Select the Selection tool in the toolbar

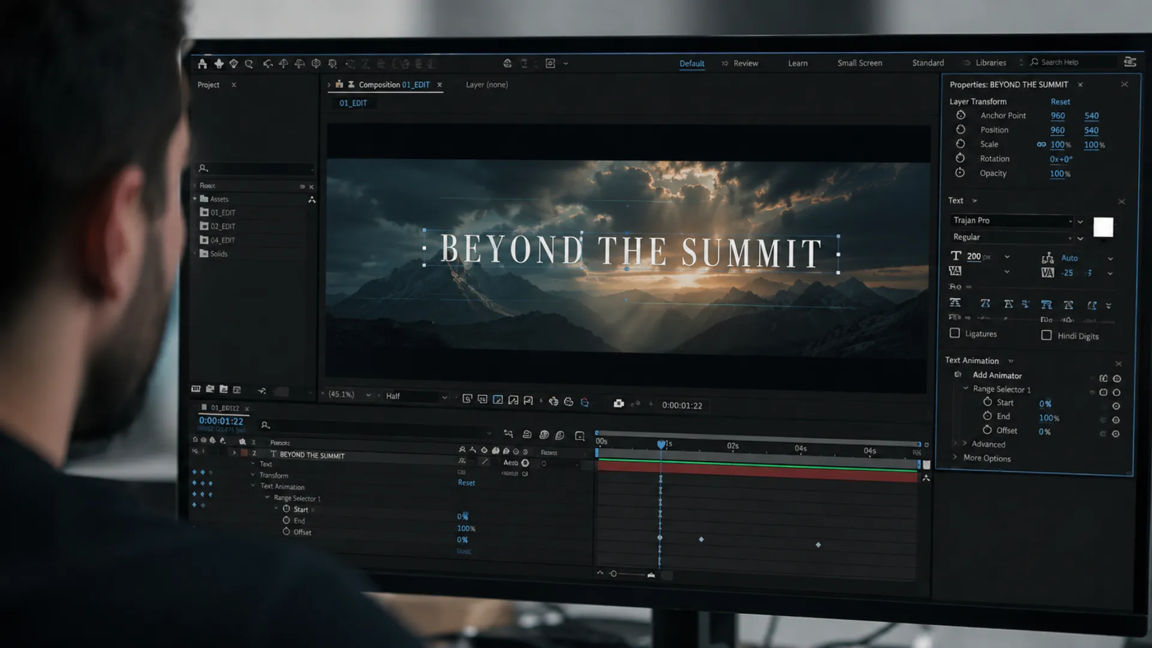[203, 64]
